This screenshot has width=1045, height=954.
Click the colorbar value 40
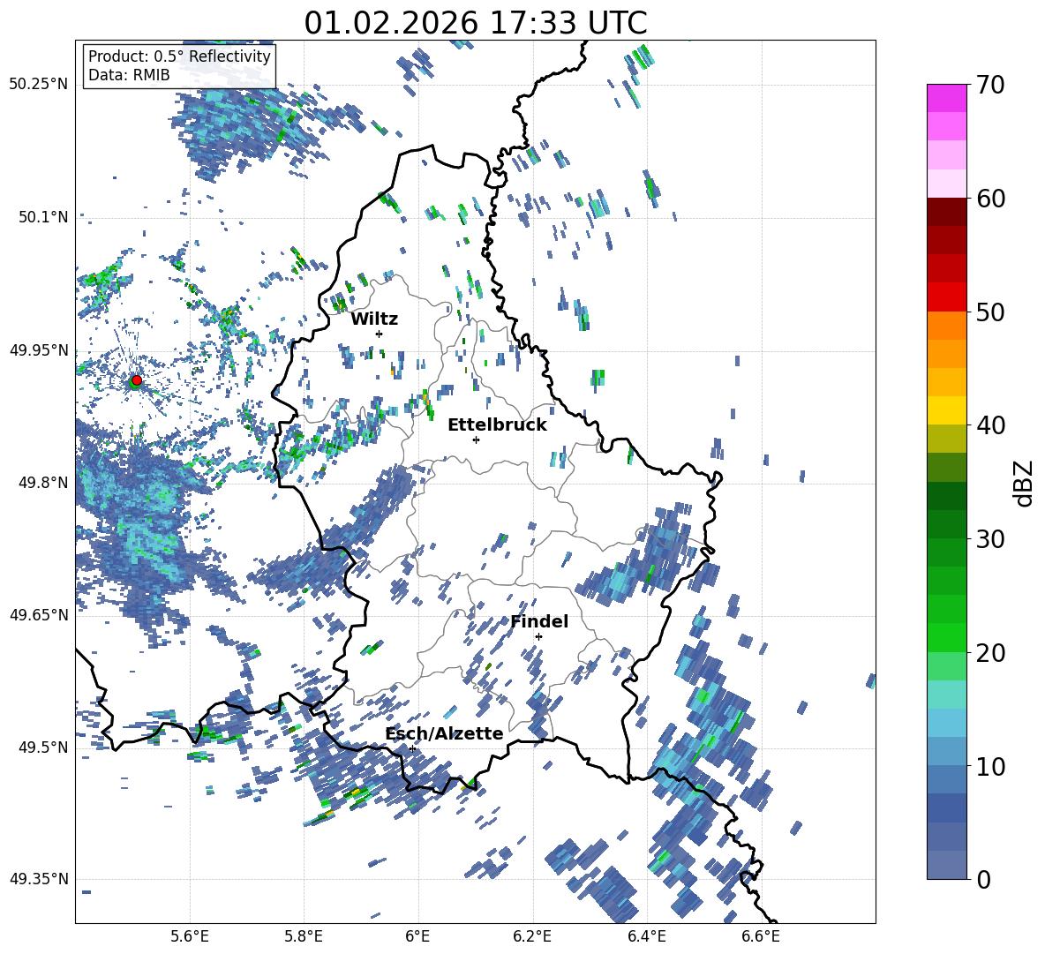990,425
